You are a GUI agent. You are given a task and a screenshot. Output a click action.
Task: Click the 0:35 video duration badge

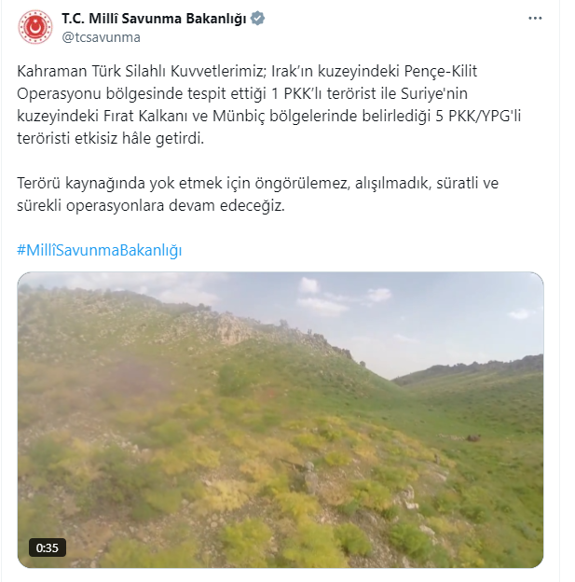tap(48, 547)
